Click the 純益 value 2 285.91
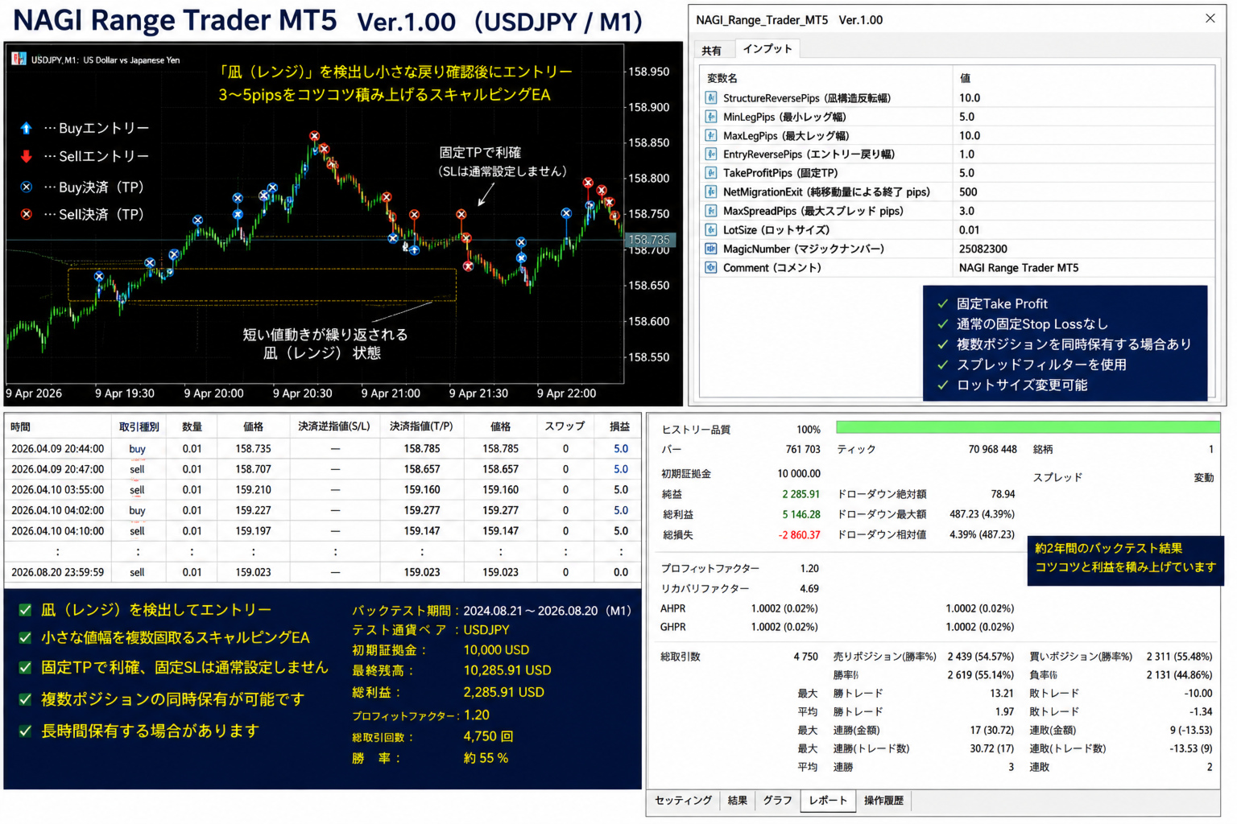Screen dimensions: 1237x824 coord(801,494)
